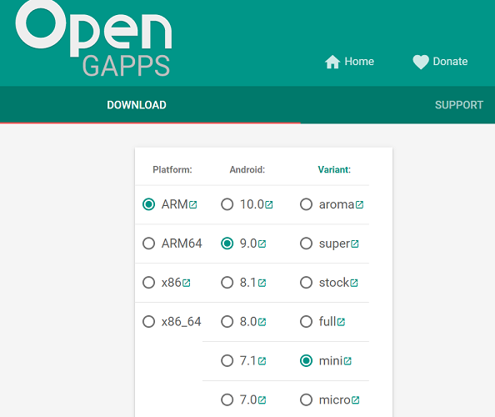
Task: Select Android 7.1 radio button
Action: coord(227,360)
